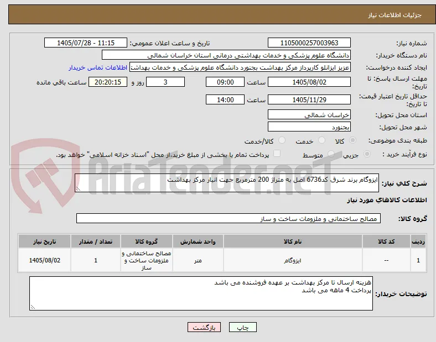Click the اطلاعات کالاهای مورد نیاز heading
Viewport: 436px width, 342px height.
[x=387, y=200]
